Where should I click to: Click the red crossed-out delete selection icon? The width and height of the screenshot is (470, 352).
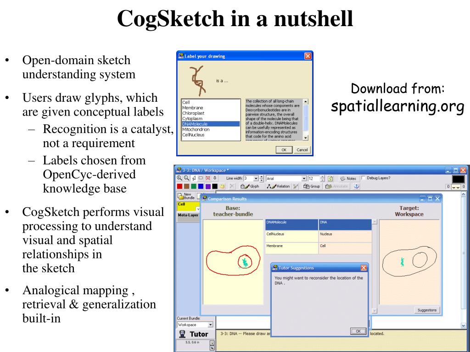pos(208,178)
